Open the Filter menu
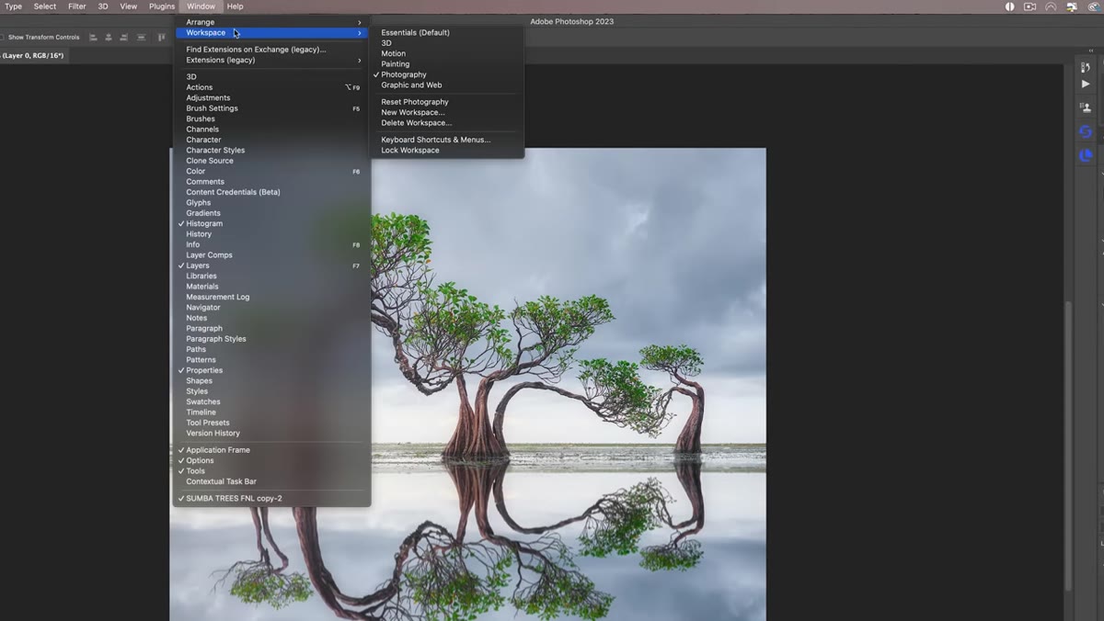This screenshot has width=1104, height=621. 77,6
